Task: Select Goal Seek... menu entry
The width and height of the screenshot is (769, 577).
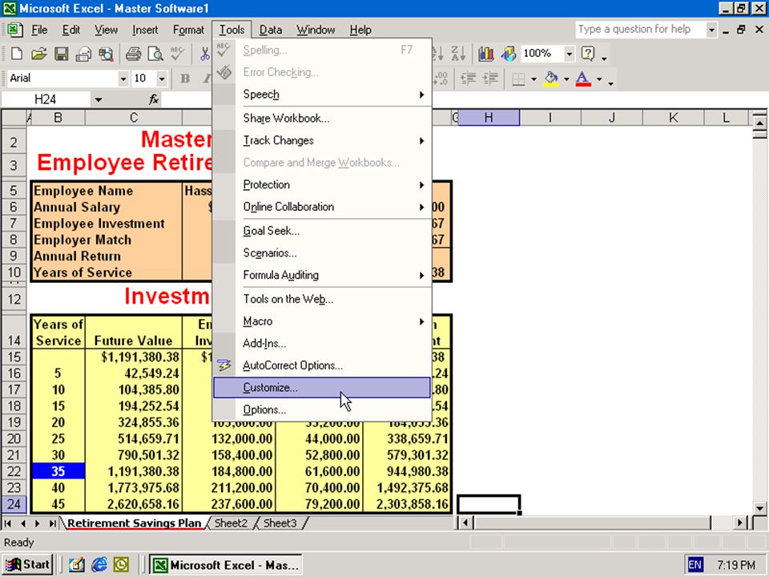Action: (322, 231)
